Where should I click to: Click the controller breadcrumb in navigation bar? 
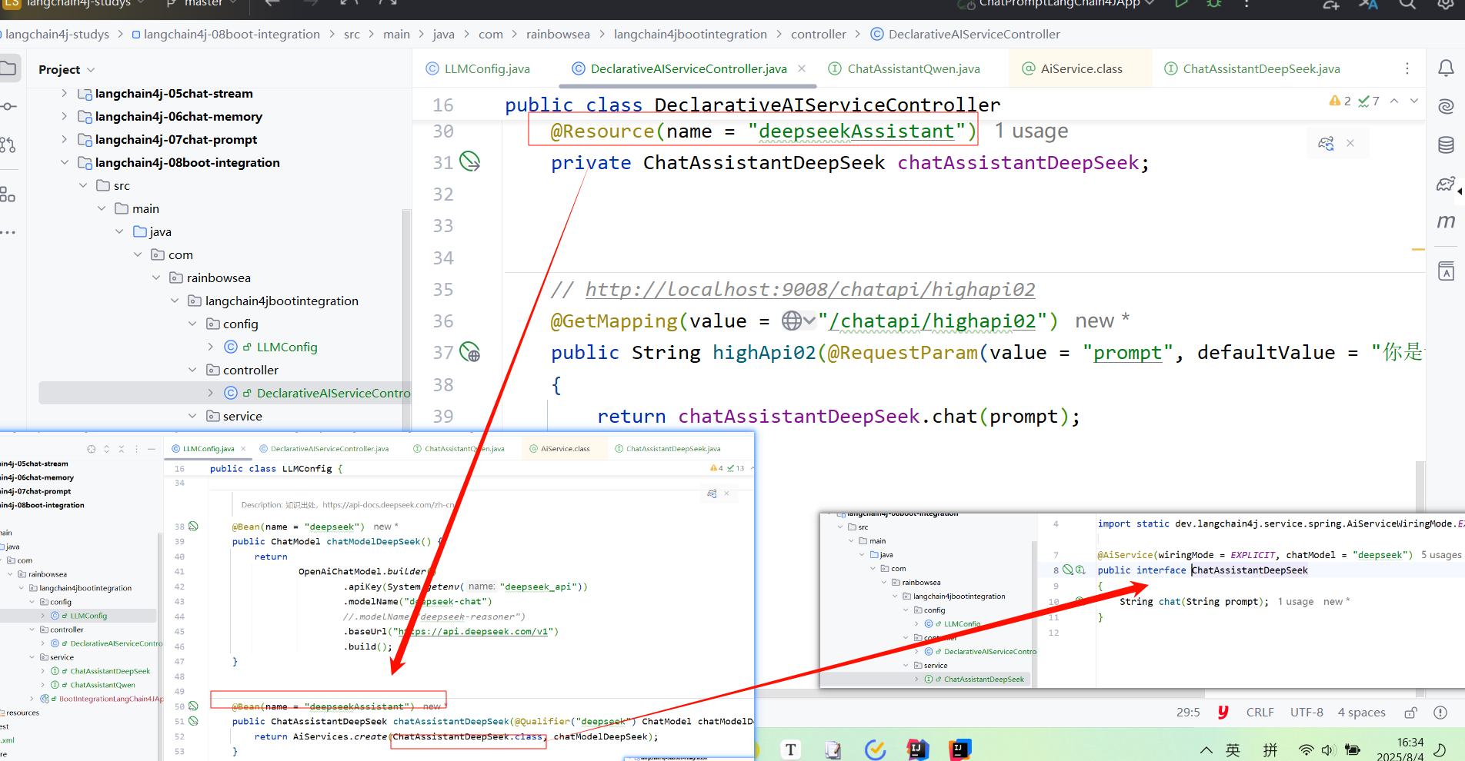(x=818, y=34)
